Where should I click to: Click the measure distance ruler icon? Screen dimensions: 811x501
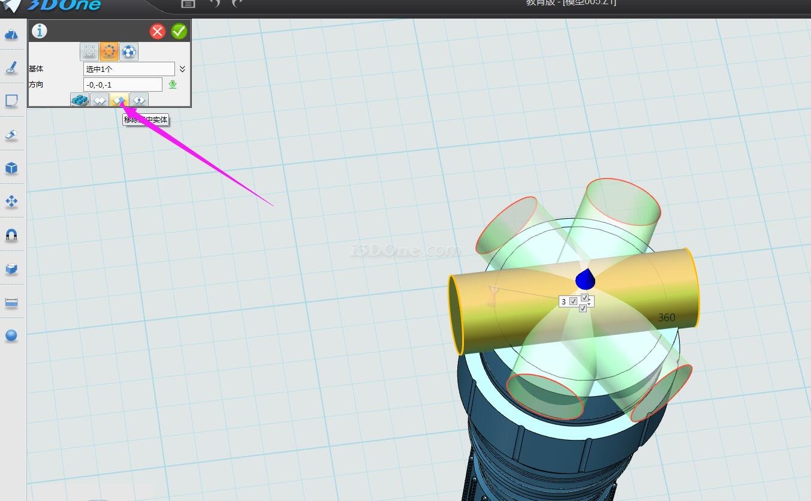tap(11, 303)
